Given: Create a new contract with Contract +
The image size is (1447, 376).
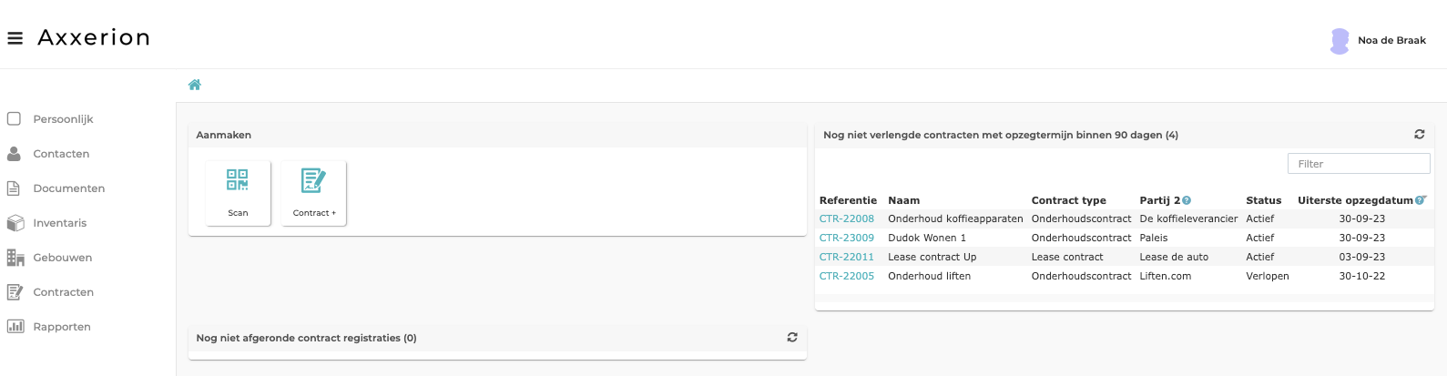Looking at the screenshot, I should [x=314, y=192].
